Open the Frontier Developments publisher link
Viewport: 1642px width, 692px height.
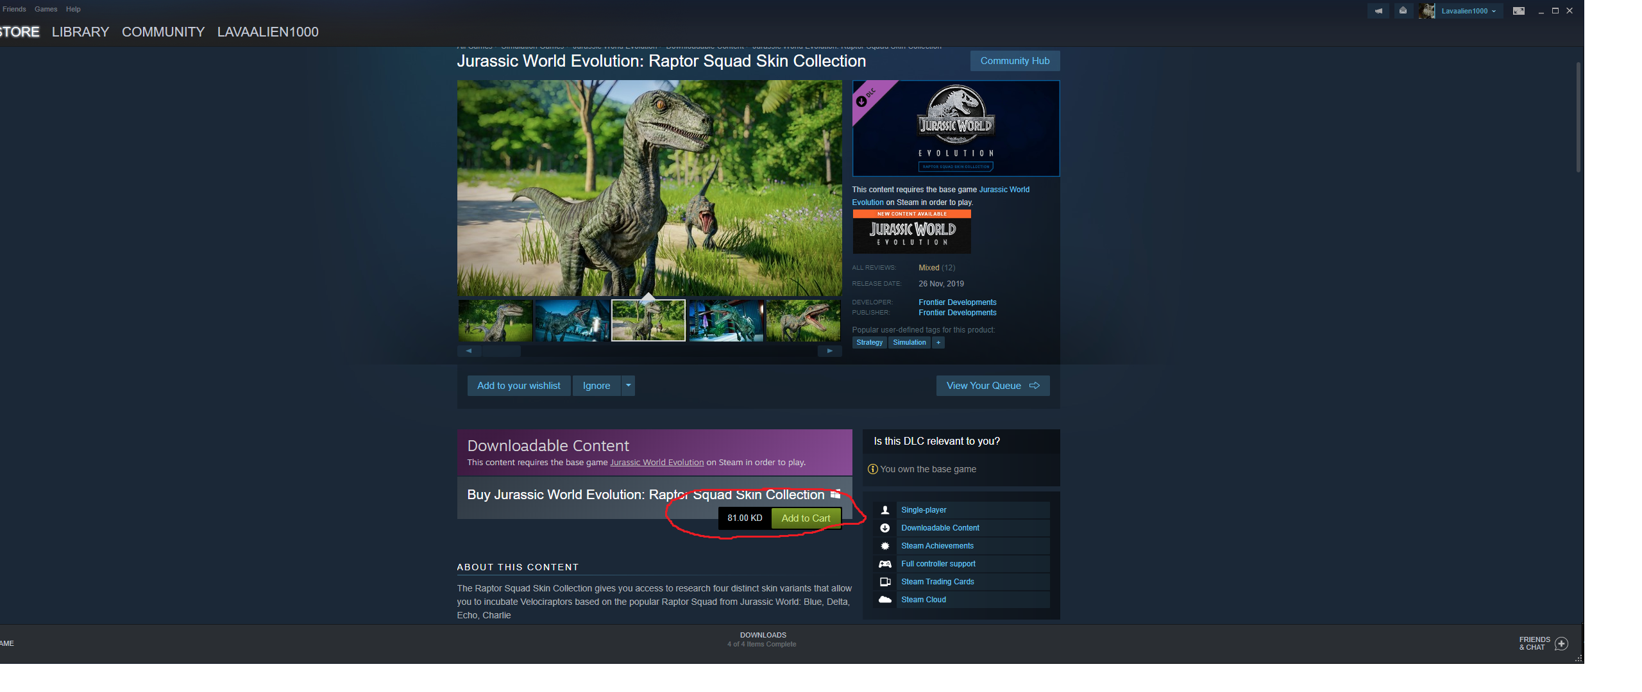tap(957, 313)
